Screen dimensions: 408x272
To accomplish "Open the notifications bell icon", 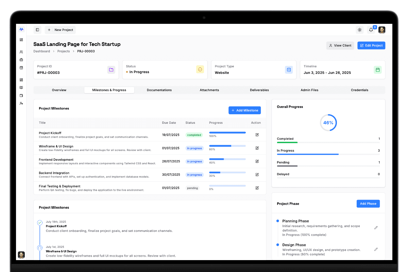I will [x=371, y=30].
